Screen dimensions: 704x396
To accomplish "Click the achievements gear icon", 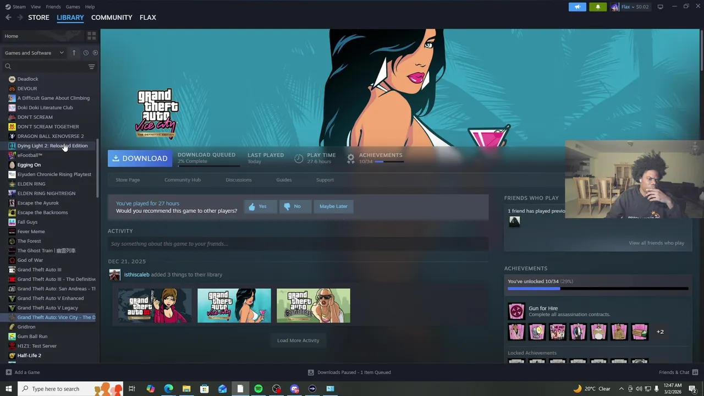I will click(x=350, y=158).
